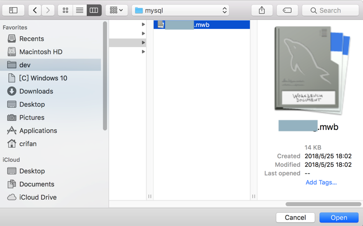Click the Cancel button
The height and width of the screenshot is (226, 363).
[x=296, y=217]
